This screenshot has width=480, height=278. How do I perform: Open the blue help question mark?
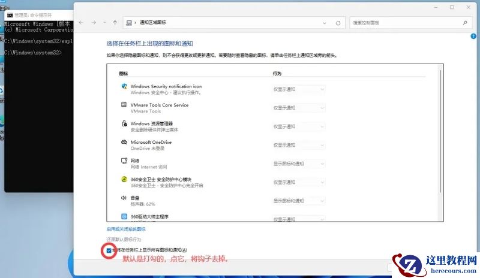[x=473, y=36]
